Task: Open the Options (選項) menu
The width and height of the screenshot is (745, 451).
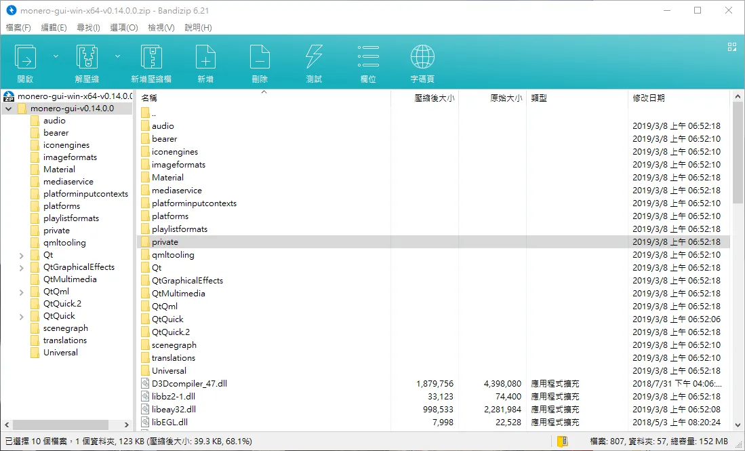Action: [x=124, y=28]
